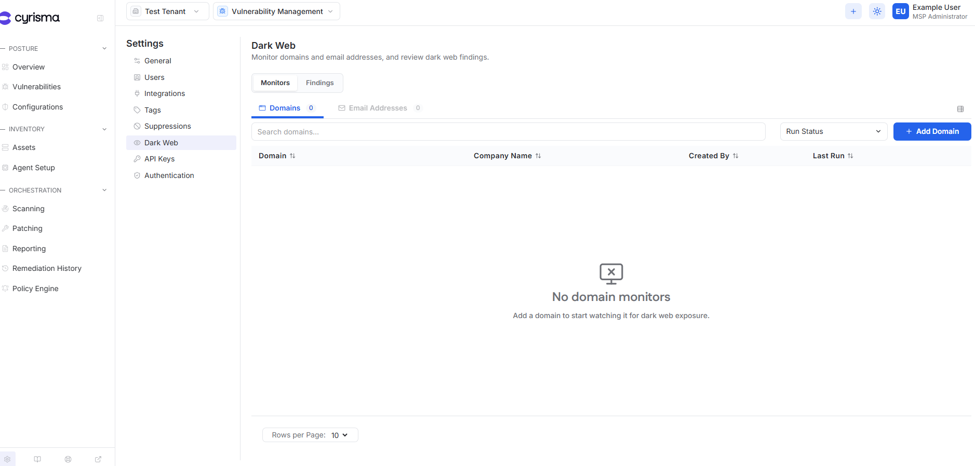Screen dimensions: 975x466
Task: Go to Agent Setup page
Action: tap(34, 168)
